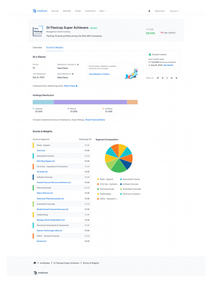
Task: Click Rebalance Frequency info icon
Action: [78, 64]
